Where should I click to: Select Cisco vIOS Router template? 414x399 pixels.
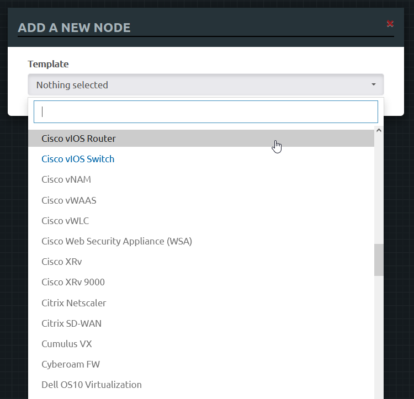click(x=78, y=139)
